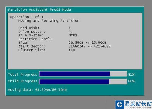Click the 'Size:' label

tap(24, 43)
